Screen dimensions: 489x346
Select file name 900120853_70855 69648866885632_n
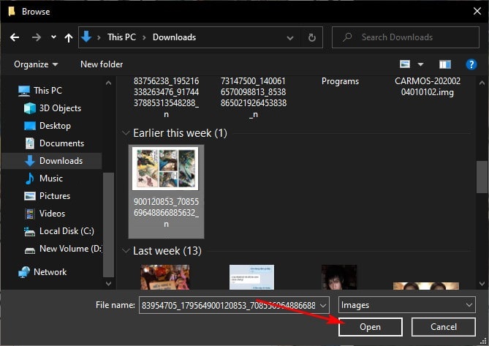(x=166, y=213)
